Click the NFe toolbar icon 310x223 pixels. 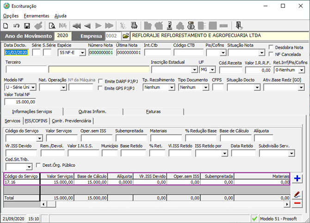(63, 26)
